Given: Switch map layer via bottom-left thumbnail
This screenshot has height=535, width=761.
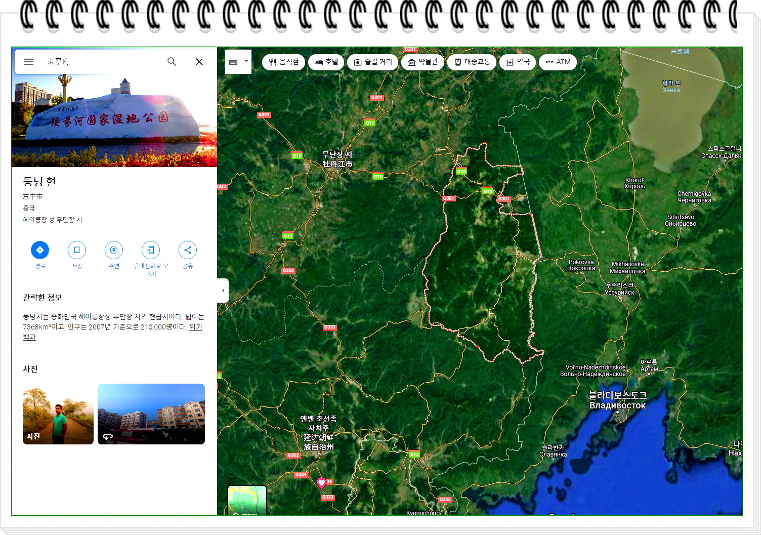Looking at the screenshot, I should [247, 501].
